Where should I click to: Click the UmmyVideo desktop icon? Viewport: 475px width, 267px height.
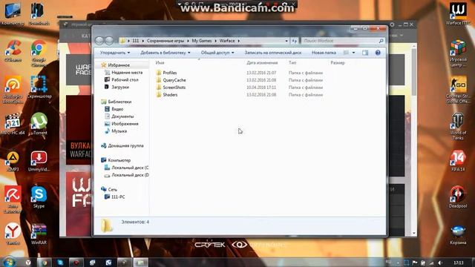click(39, 161)
